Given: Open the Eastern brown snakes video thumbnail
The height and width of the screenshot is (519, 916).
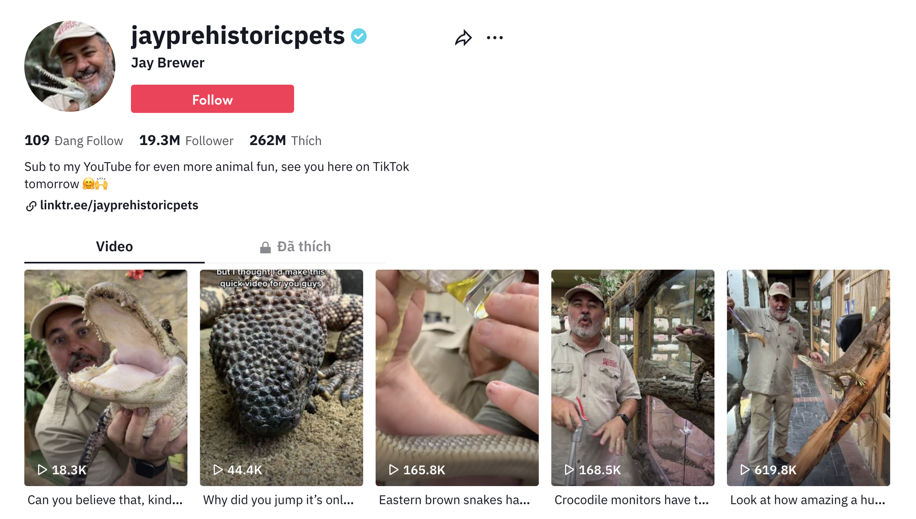Looking at the screenshot, I should [457, 366].
